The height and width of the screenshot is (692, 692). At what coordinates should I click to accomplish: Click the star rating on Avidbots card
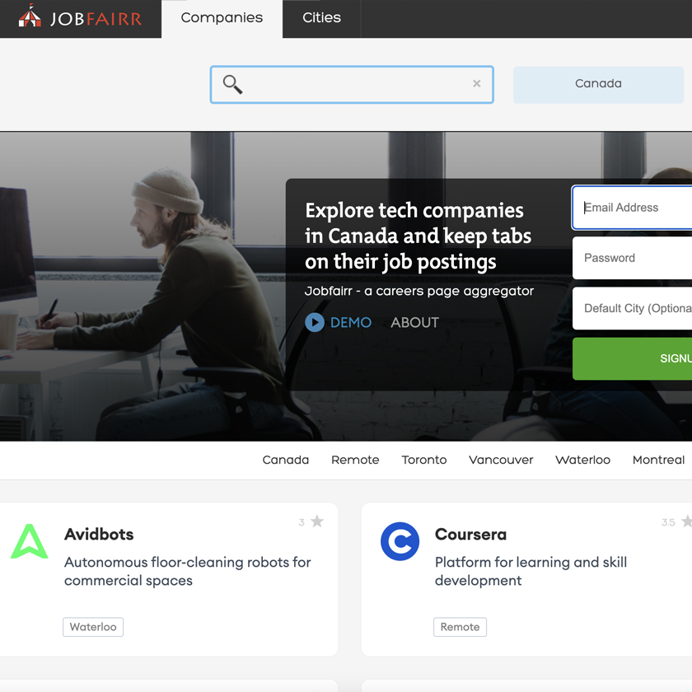click(x=317, y=521)
